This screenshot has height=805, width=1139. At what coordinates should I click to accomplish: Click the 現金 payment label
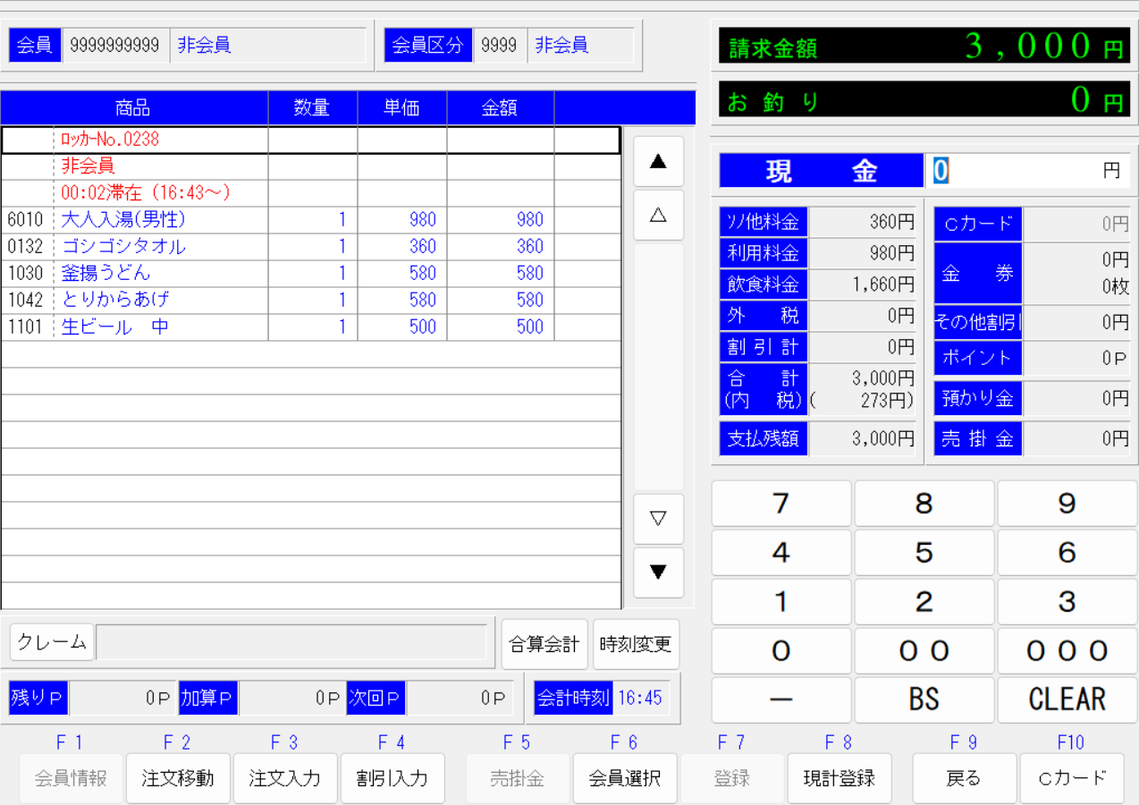821,171
